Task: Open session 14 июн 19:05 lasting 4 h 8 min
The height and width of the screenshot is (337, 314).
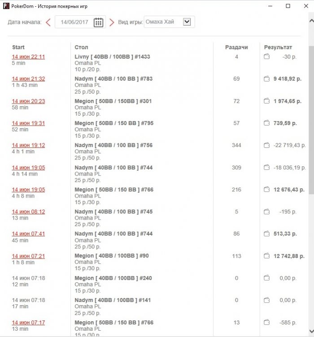Action: pyautogui.click(x=28, y=190)
